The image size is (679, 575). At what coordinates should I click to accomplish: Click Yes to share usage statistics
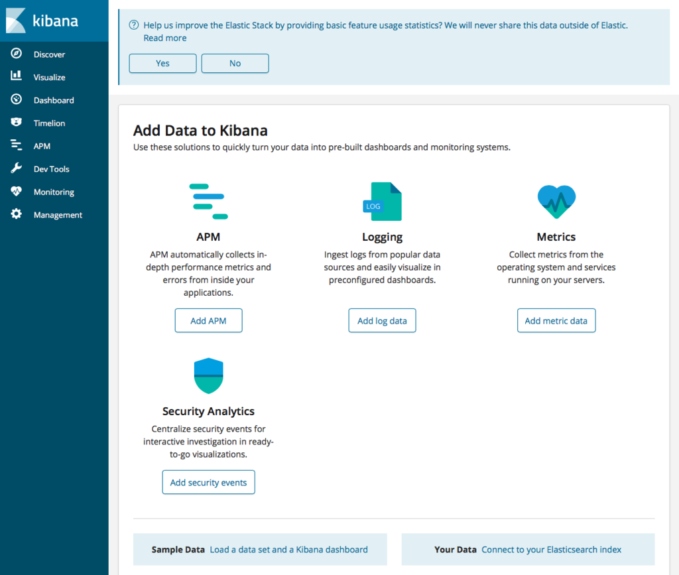pyautogui.click(x=163, y=63)
